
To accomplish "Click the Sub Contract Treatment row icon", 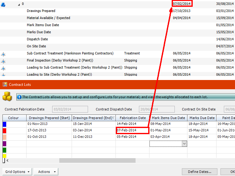I will coord(3,54).
